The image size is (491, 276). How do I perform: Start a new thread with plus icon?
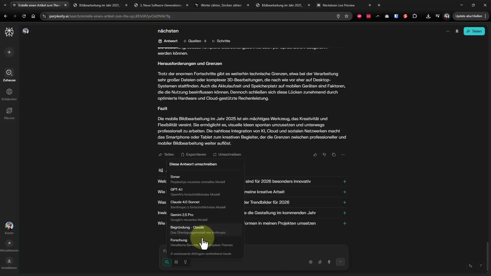pyautogui.click(x=9, y=52)
